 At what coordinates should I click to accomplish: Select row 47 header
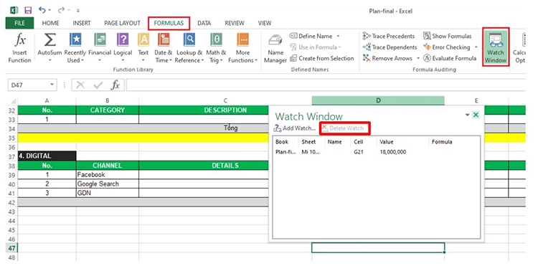pyautogui.click(x=11, y=248)
